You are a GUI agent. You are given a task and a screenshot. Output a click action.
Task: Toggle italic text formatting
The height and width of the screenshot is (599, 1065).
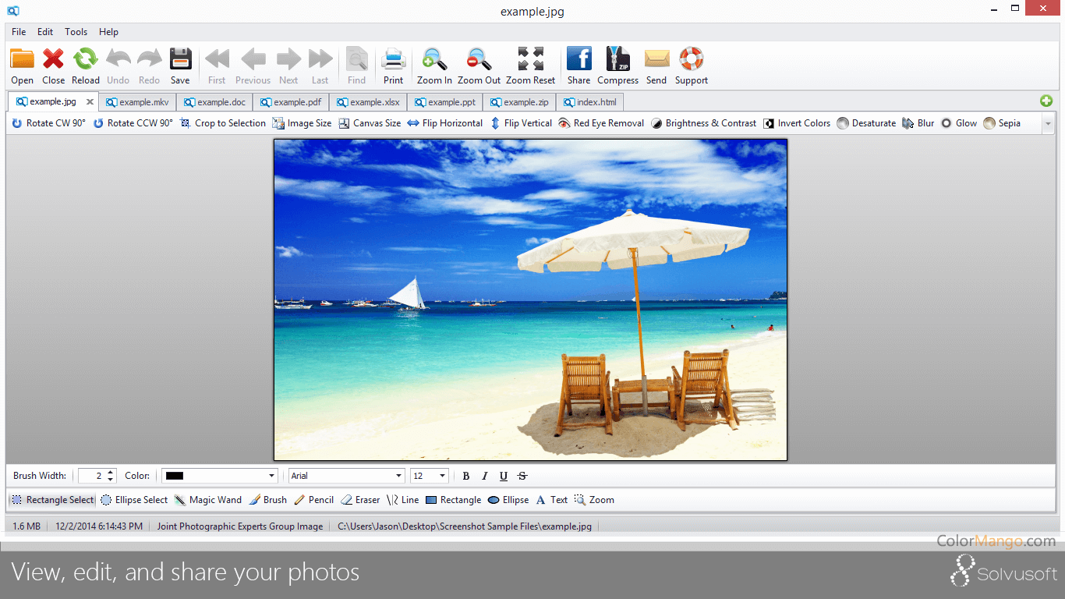(x=484, y=476)
